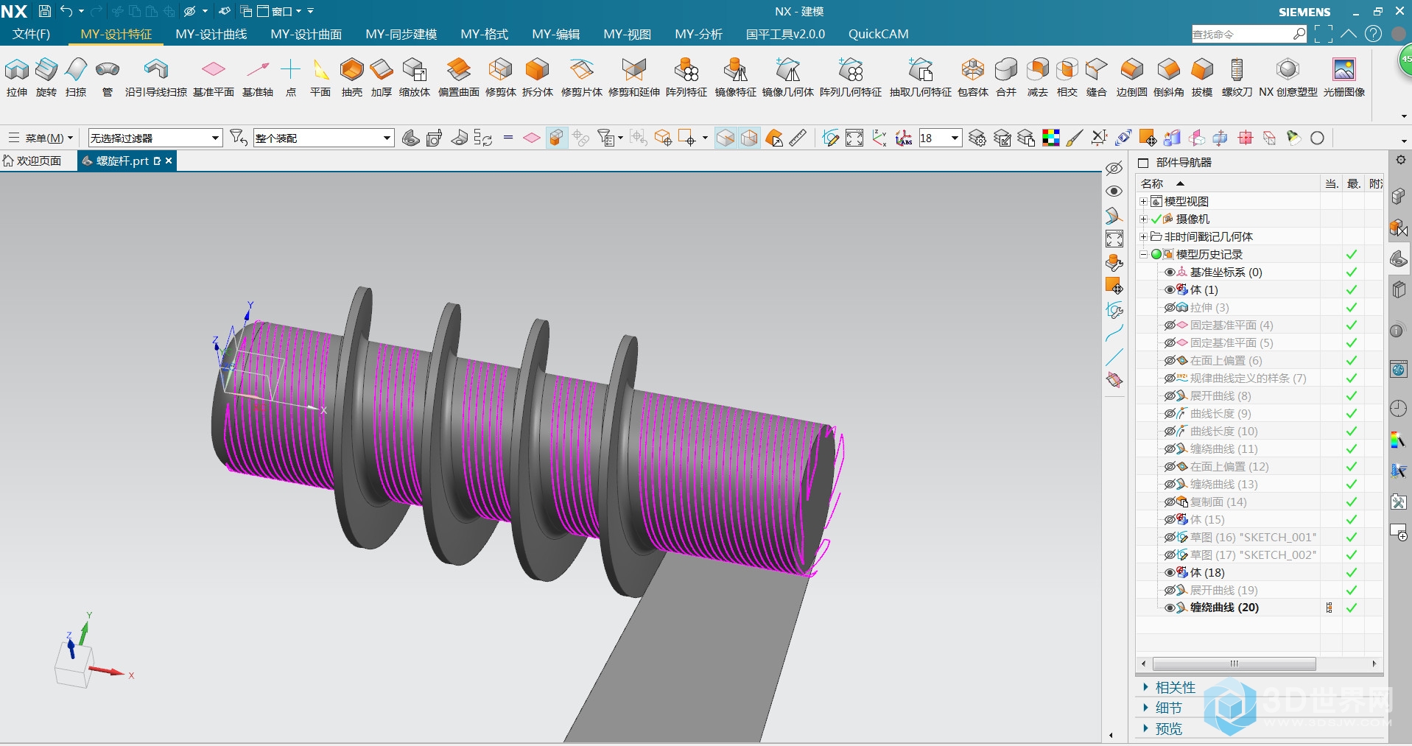Switch to the 欢迎页面 tab
Screen dimensions: 1412x746
pos(33,161)
